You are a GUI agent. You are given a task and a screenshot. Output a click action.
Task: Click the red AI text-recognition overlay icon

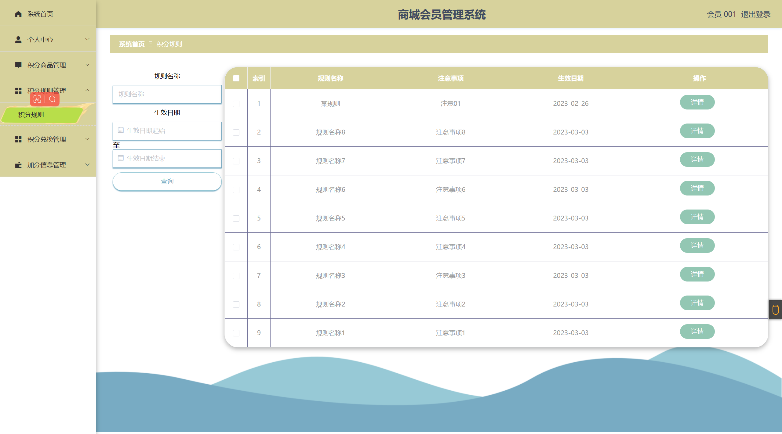pyautogui.click(x=37, y=99)
